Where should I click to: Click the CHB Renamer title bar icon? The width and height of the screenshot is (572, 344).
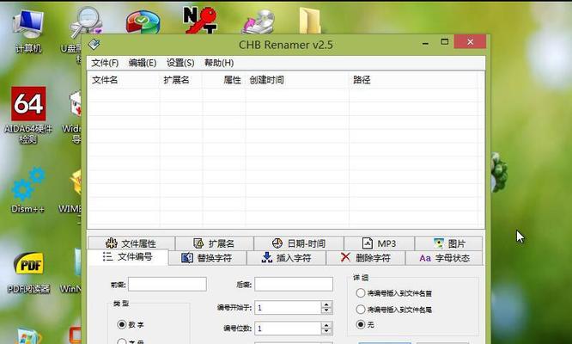coord(94,44)
